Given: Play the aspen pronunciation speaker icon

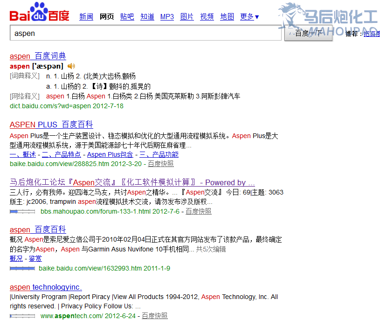Looking at the screenshot, I should (x=71, y=66).
